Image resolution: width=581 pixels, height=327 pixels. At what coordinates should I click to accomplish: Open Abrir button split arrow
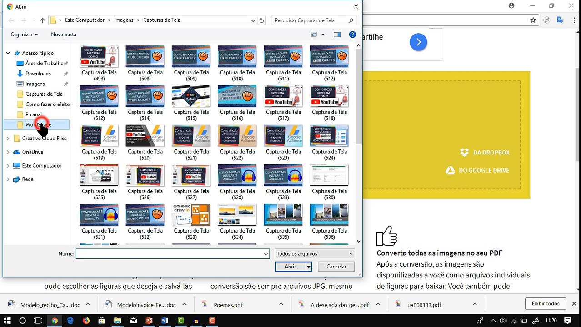tap(309, 267)
